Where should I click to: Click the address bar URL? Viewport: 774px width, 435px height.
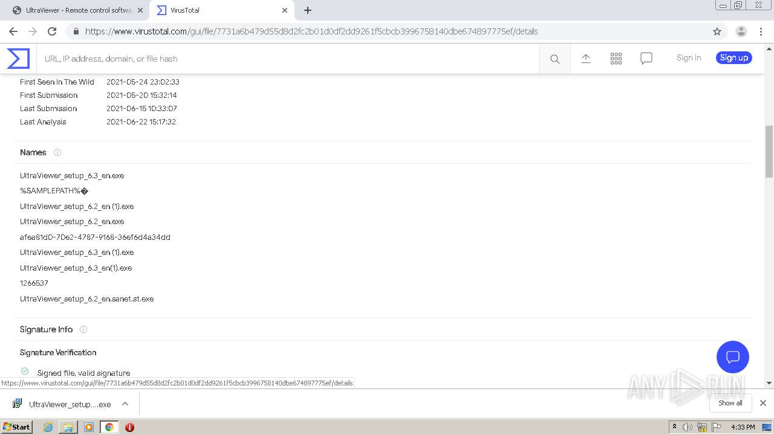click(311, 31)
